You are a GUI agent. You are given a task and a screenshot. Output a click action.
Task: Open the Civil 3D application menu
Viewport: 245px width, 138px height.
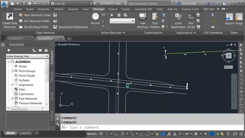click(x=4, y=4)
